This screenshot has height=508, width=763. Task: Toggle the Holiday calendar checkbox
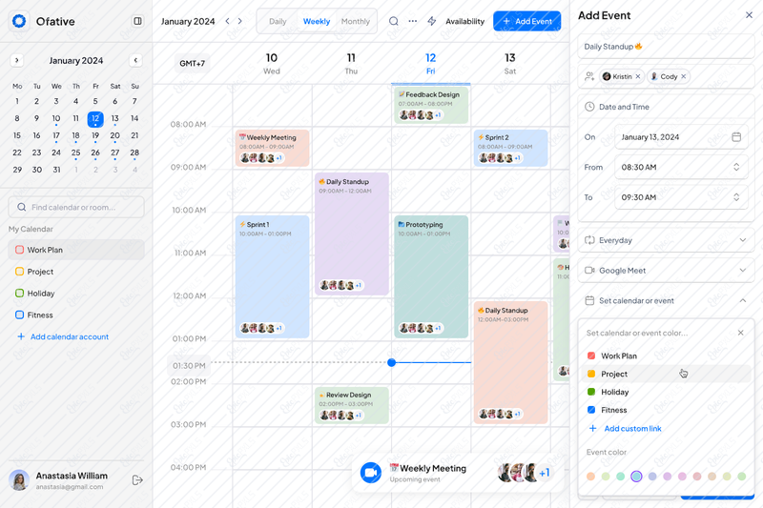click(x=19, y=294)
